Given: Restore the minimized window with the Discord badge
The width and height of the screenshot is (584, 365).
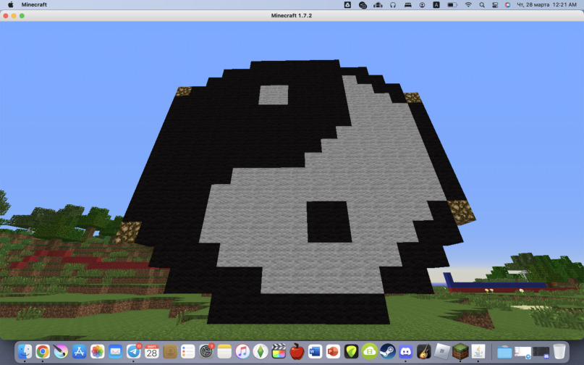Looking at the screenshot, I should (x=541, y=351).
